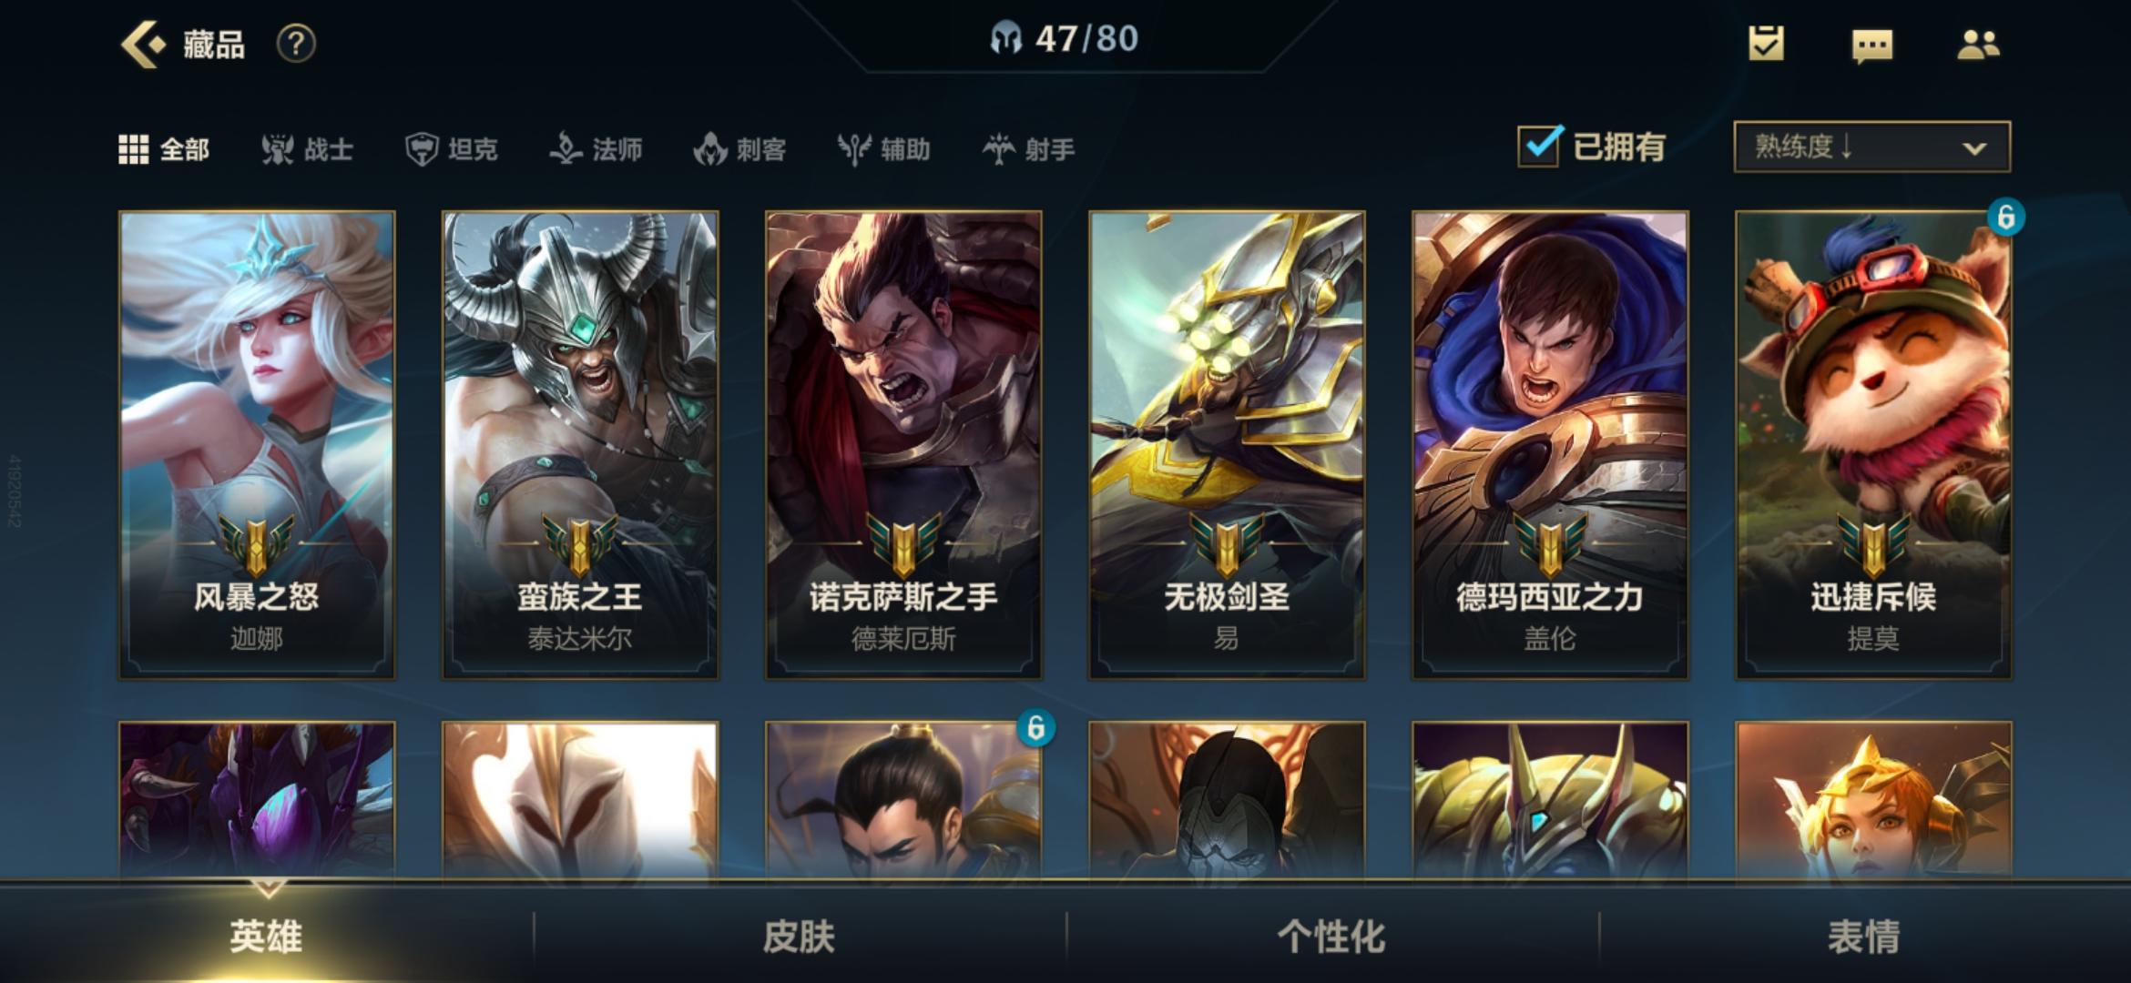Open the 迅捷斥候 提莫 champion card

pos(1873,445)
